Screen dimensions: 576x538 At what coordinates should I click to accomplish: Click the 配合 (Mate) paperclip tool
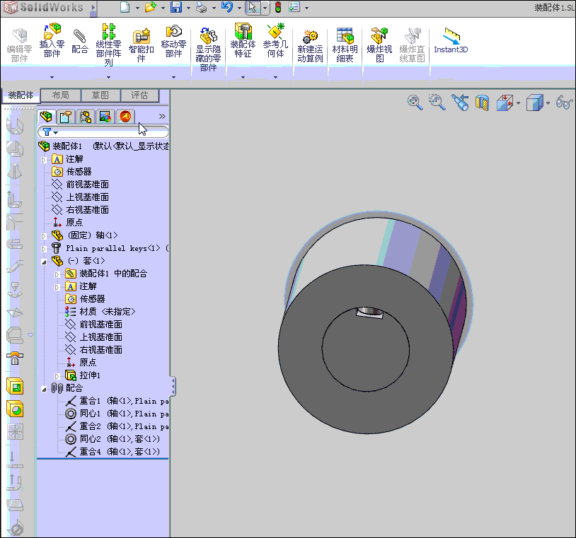(x=80, y=41)
